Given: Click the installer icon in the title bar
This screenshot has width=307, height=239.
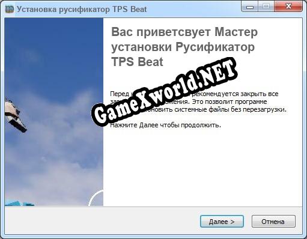Looking at the screenshot, I should 10,9.
